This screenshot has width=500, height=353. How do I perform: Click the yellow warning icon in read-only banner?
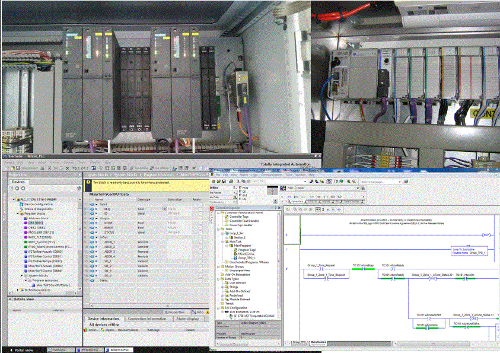click(87, 183)
